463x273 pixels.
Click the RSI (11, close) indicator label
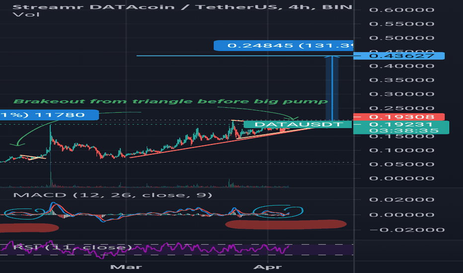pyautogui.click(x=73, y=247)
